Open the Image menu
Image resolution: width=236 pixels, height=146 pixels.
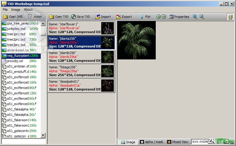click(x=16, y=10)
